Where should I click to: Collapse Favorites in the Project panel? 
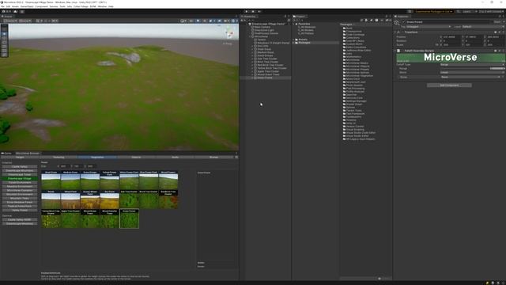point(293,24)
